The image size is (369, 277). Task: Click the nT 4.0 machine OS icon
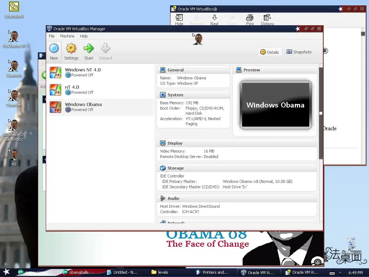55,90
